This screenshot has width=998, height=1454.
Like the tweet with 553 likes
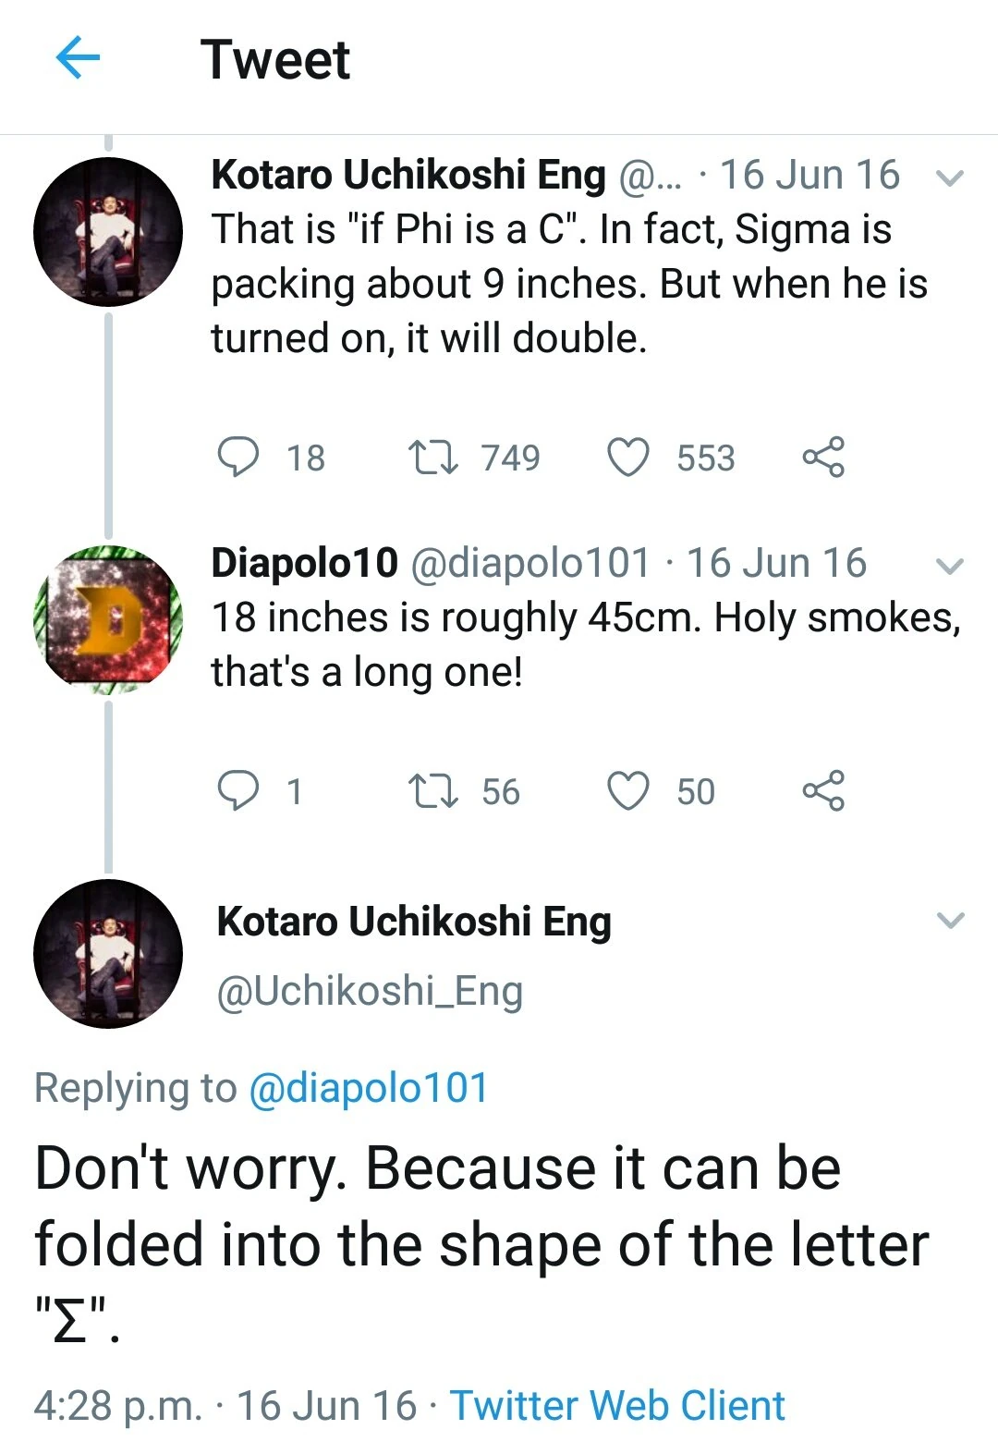(628, 458)
